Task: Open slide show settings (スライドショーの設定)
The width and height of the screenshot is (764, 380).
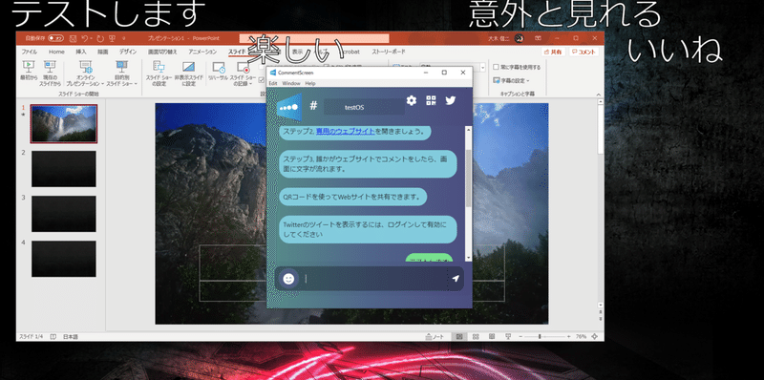Action: 159,73
